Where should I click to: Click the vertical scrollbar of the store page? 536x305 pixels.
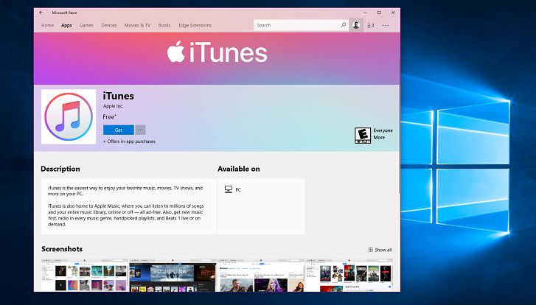coord(399,140)
